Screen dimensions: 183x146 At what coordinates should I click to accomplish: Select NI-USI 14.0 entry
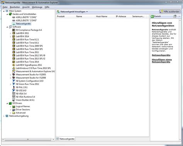[21, 90]
